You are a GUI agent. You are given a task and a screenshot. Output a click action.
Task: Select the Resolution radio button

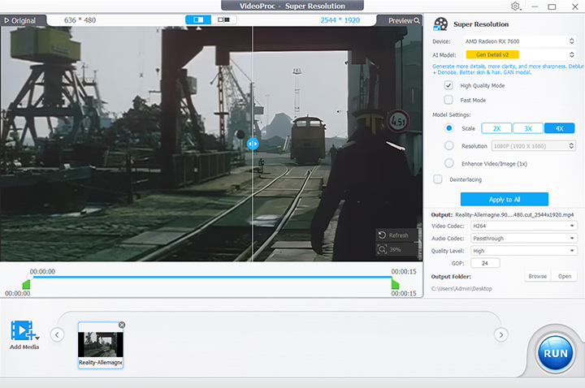tap(448, 145)
